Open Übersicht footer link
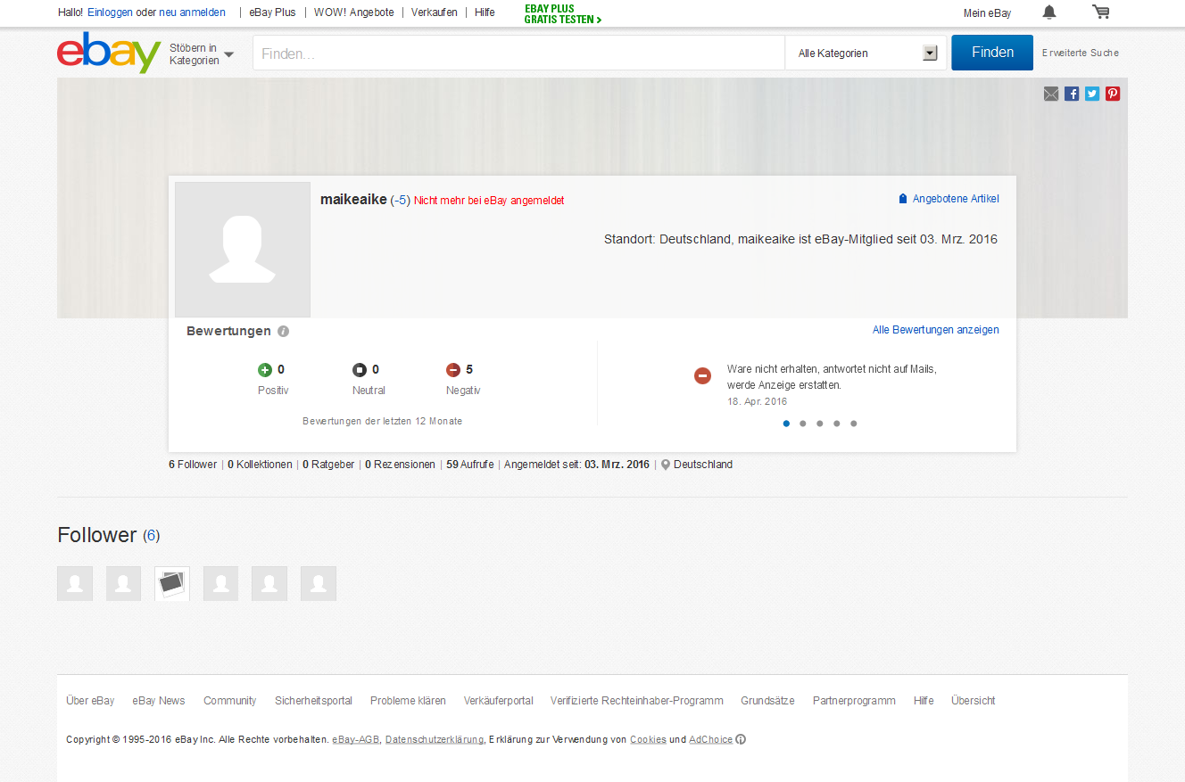Viewport: 1185px width, 782px height. 974,701
